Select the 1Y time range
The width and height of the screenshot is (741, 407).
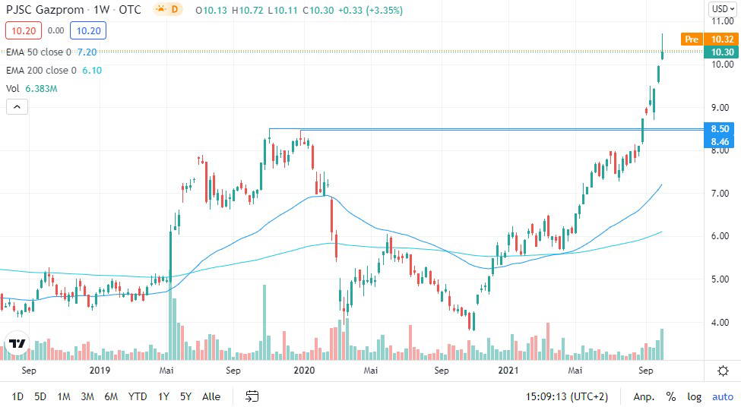(163, 396)
